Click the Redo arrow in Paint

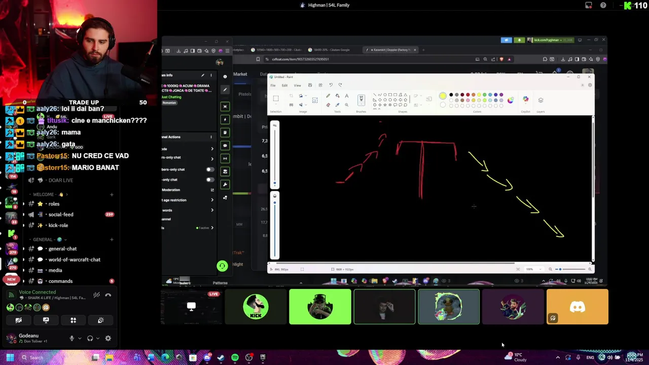point(340,85)
